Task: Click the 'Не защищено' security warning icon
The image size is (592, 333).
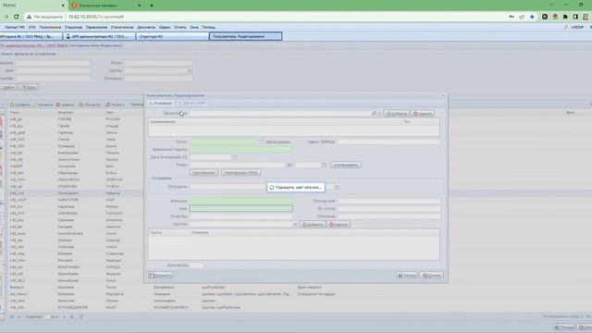Action: pyautogui.click(x=29, y=17)
